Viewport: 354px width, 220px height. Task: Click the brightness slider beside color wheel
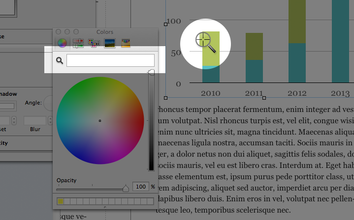(x=151, y=120)
